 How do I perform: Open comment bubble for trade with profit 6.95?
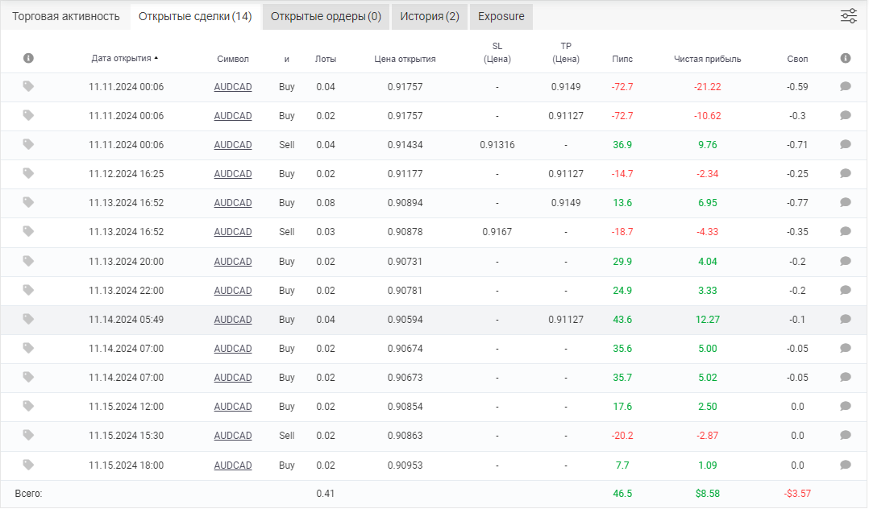coord(845,202)
